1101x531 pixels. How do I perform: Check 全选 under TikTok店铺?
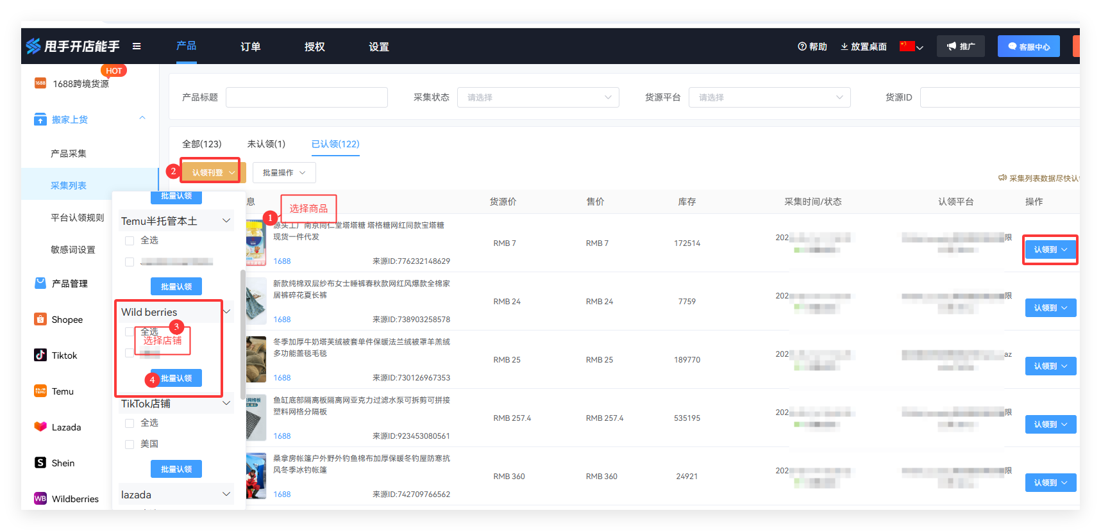tap(130, 423)
